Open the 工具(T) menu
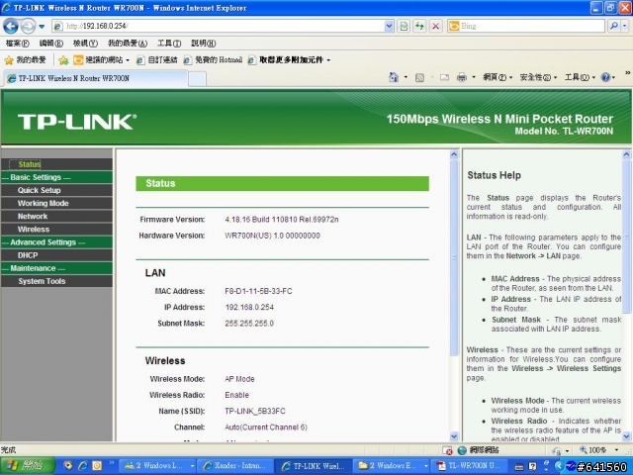Image resolution: width=633 pixels, height=475 pixels. pyautogui.click(x=169, y=44)
